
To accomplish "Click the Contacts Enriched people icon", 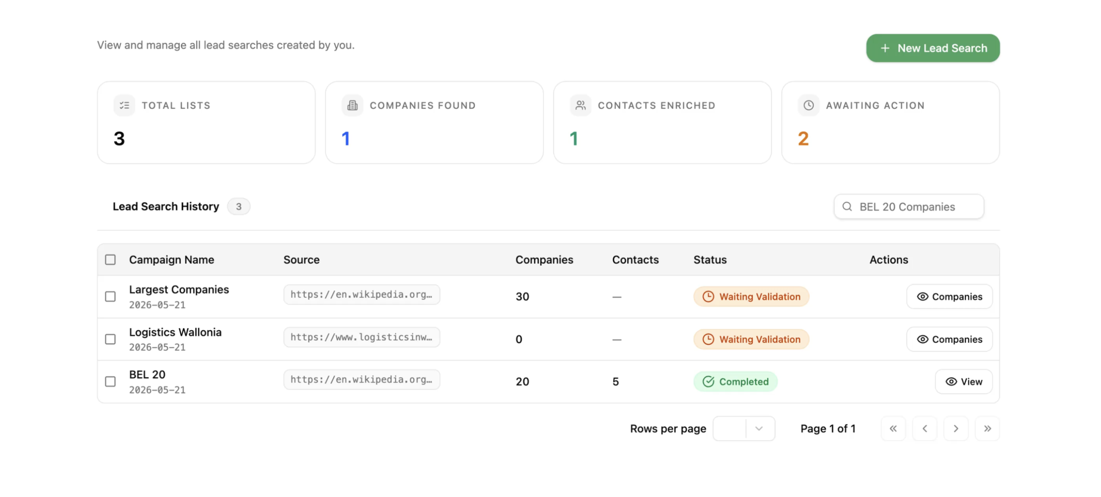I will click(580, 105).
